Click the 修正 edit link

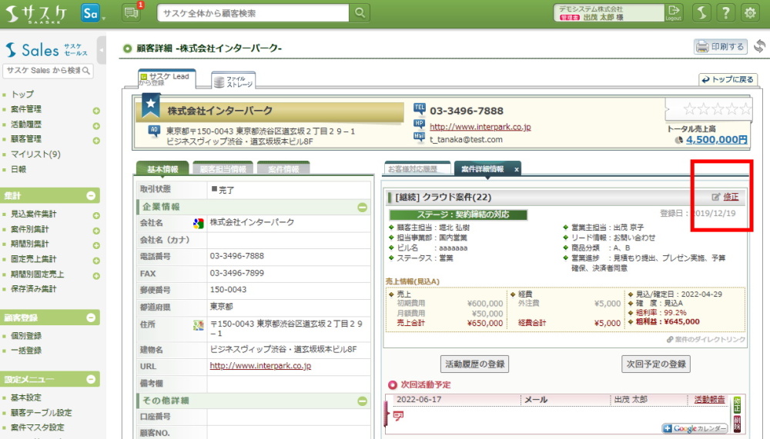pos(730,197)
